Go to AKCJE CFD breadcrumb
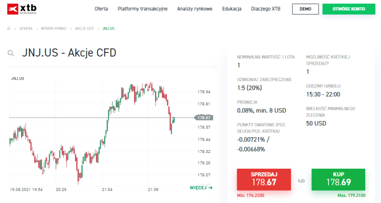 84,29
